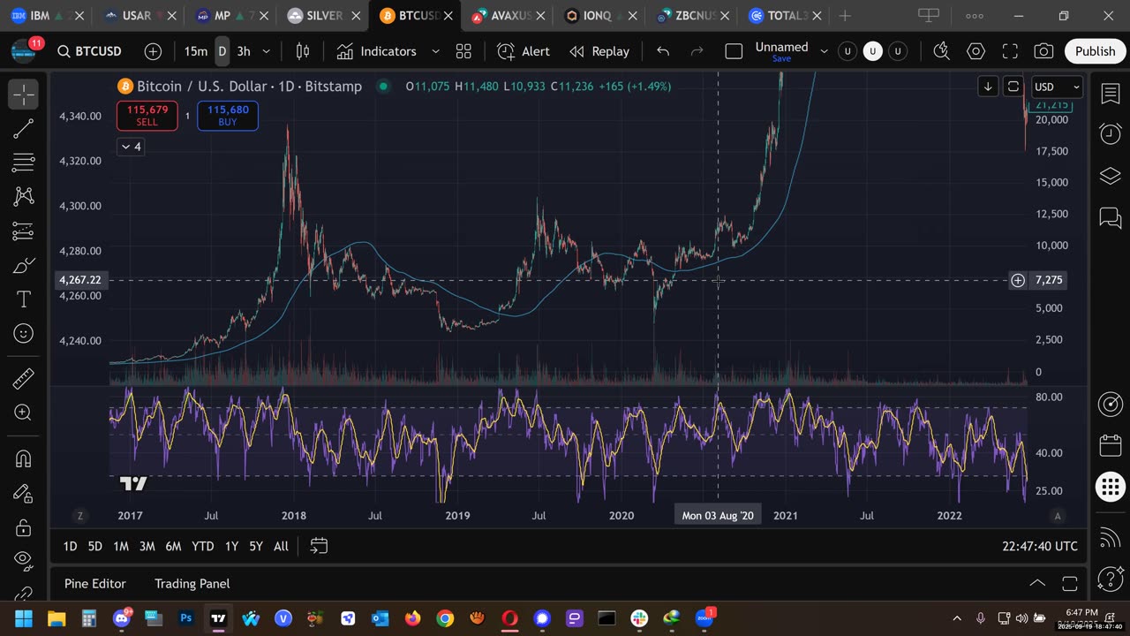This screenshot has height=636, width=1130.
Task: Open the forecasting and measurement tools
Action: (x=24, y=231)
